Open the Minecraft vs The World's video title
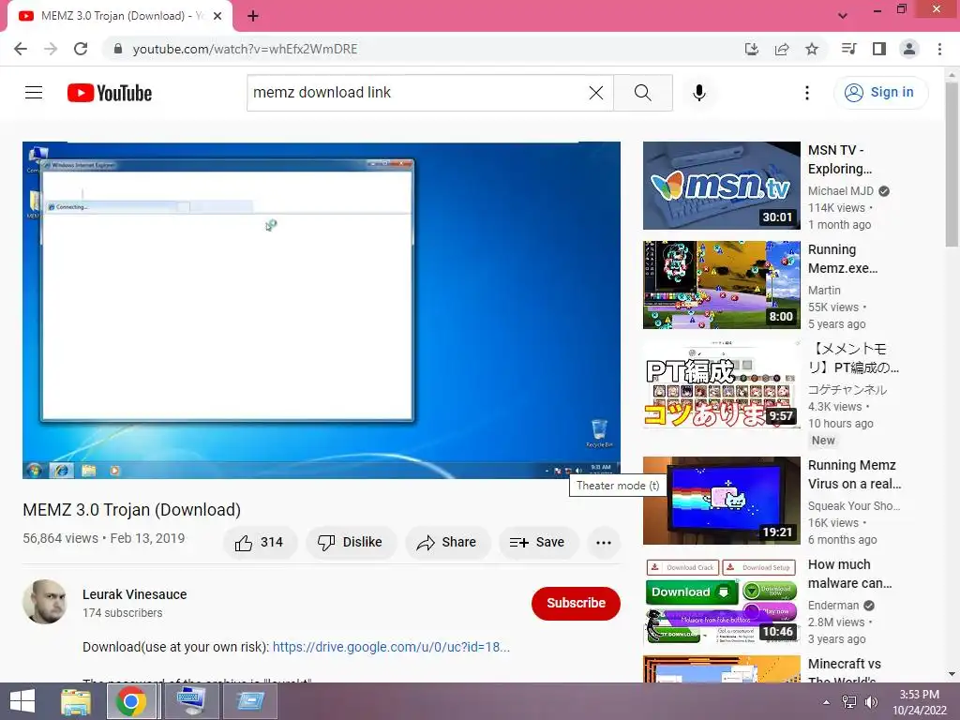This screenshot has height=720, width=960. tap(845, 671)
